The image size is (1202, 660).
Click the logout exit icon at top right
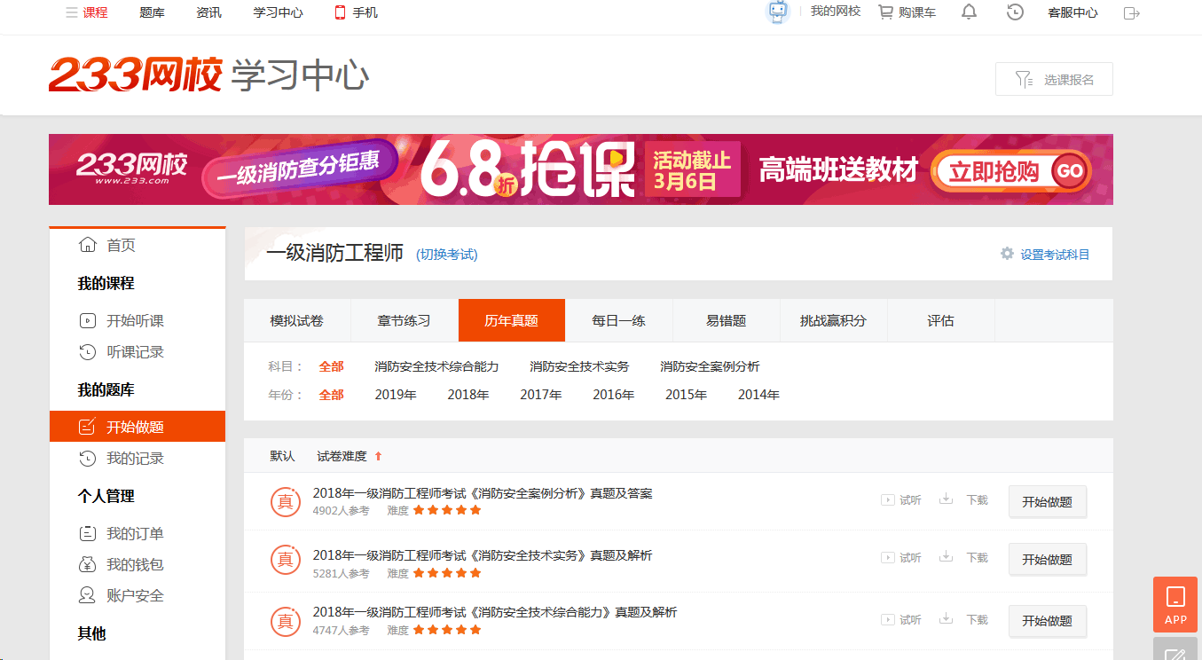1131,12
